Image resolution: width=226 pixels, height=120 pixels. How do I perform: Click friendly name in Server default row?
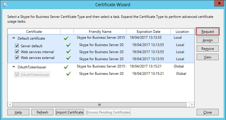click(x=101, y=45)
